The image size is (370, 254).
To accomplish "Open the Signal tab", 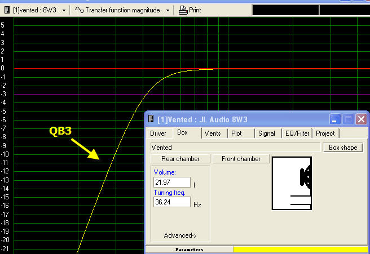I will (x=267, y=133).
